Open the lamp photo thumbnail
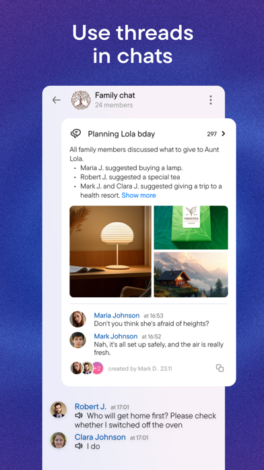Screen dimensions: 264x470 110,251
